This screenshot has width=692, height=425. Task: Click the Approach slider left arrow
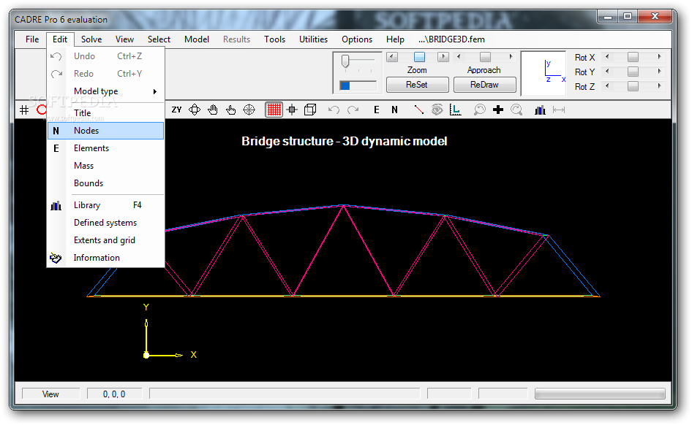click(x=459, y=57)
